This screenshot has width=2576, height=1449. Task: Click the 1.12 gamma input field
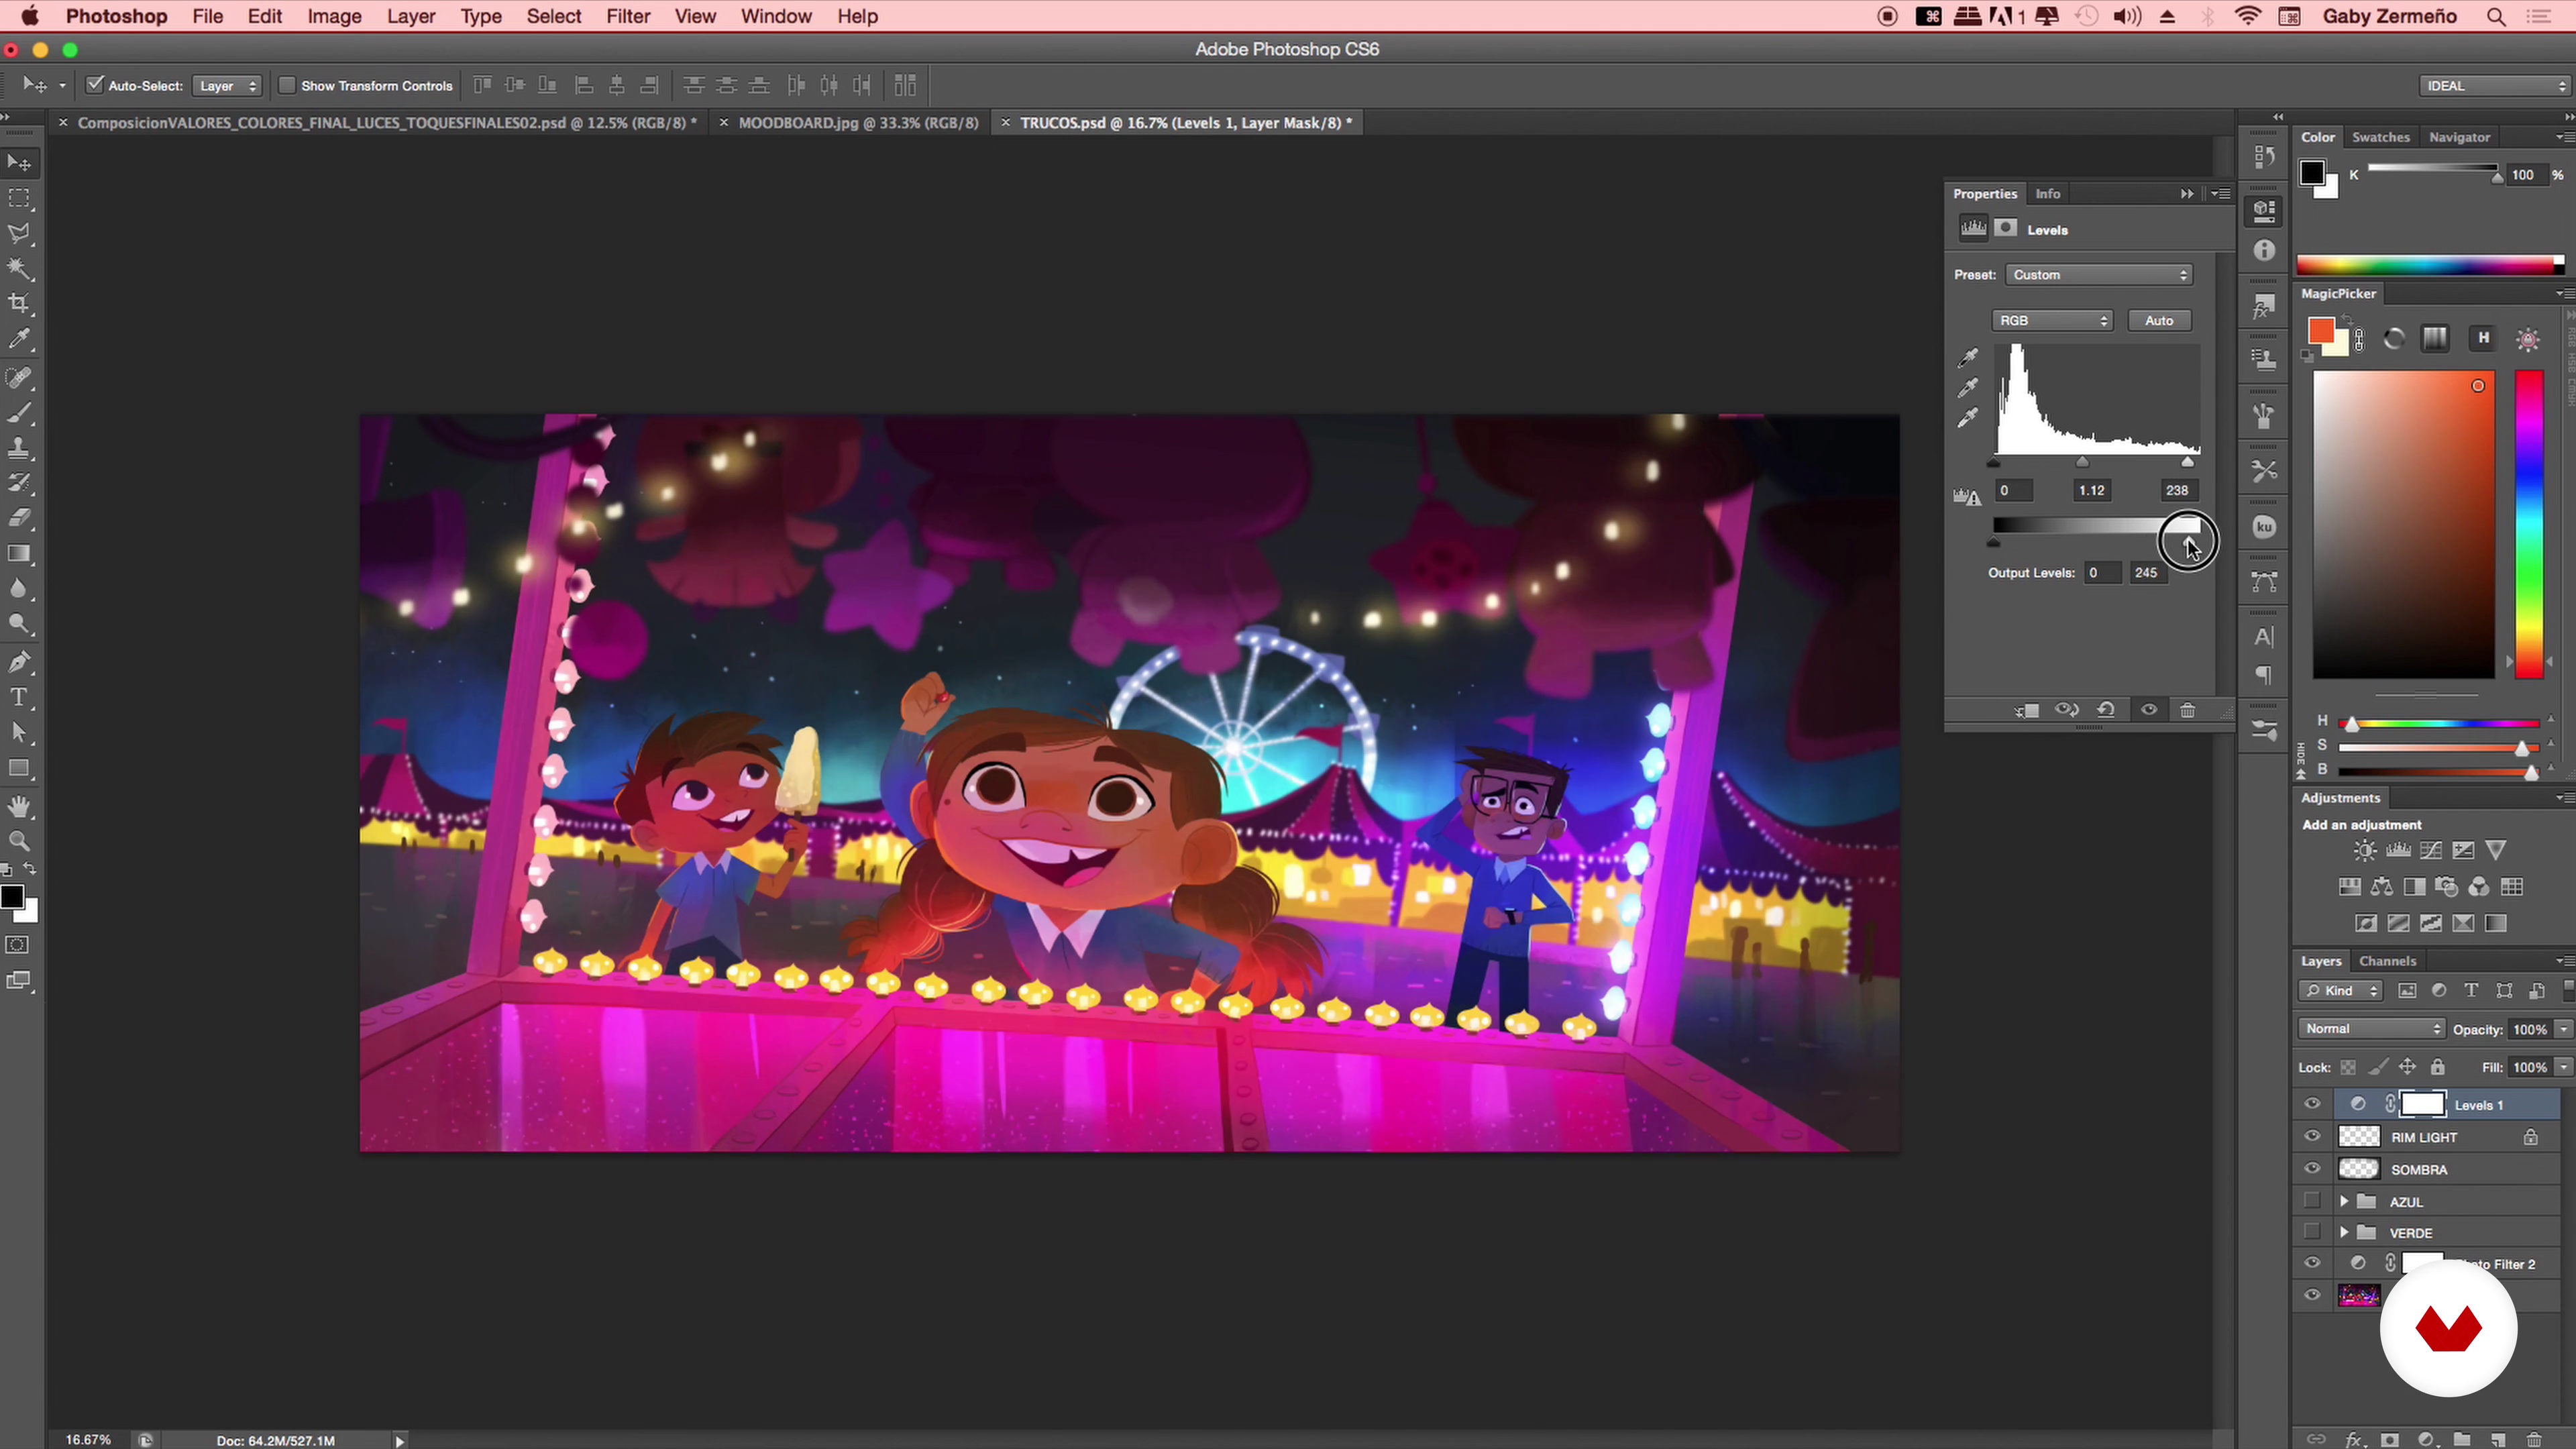tap(2091, 490)
